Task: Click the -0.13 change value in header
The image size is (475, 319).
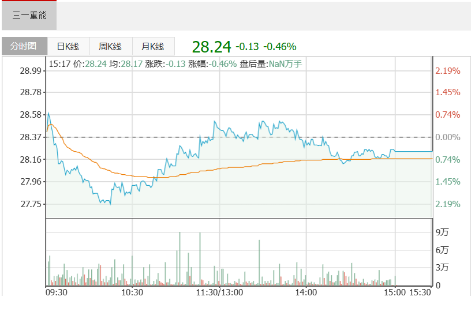Action: [247, 46]
